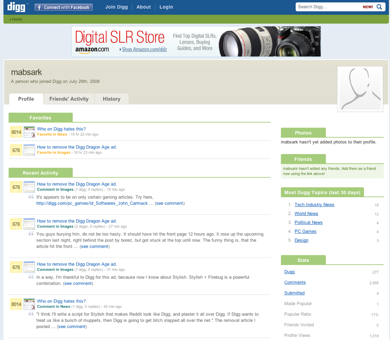Click thumbnail of the Favorites 'Who on Digg hates this?' story

29,132
